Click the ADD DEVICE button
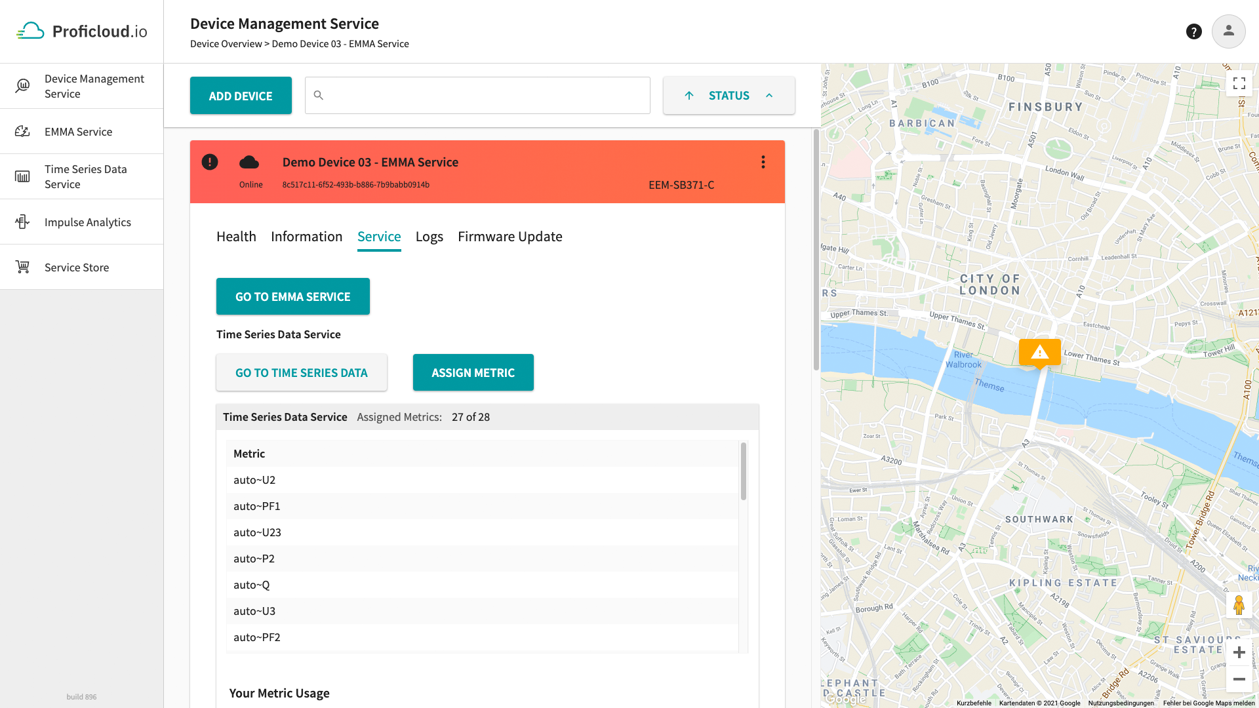This screenshot has width=1259, height=708. [241, 95]
